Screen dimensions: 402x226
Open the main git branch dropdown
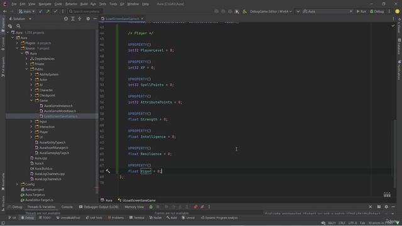coord(27,11)
